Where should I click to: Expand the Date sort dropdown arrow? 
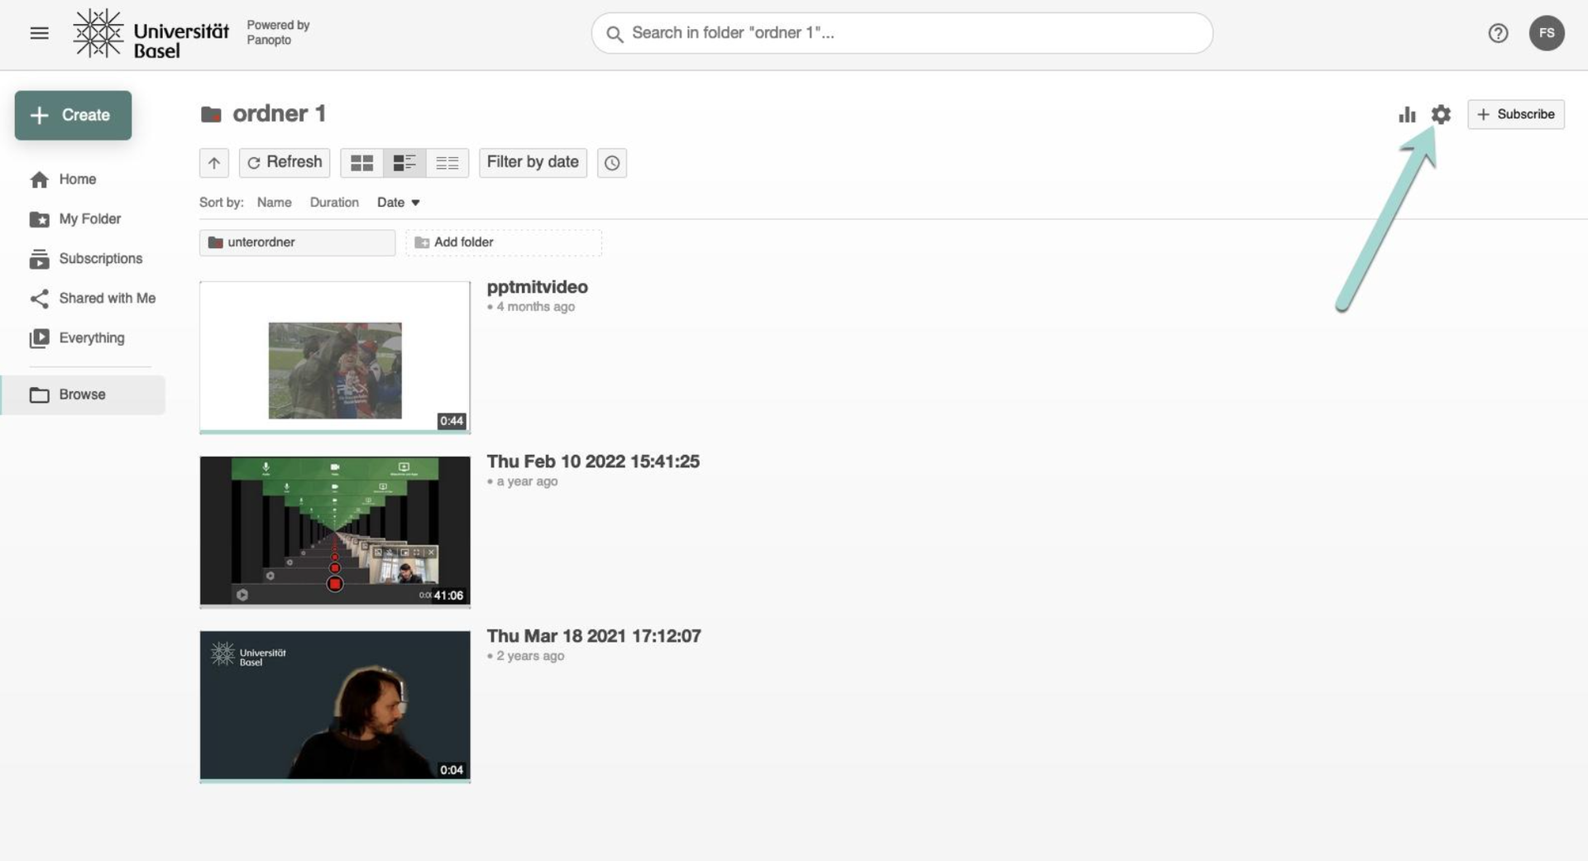coord(415,203)
